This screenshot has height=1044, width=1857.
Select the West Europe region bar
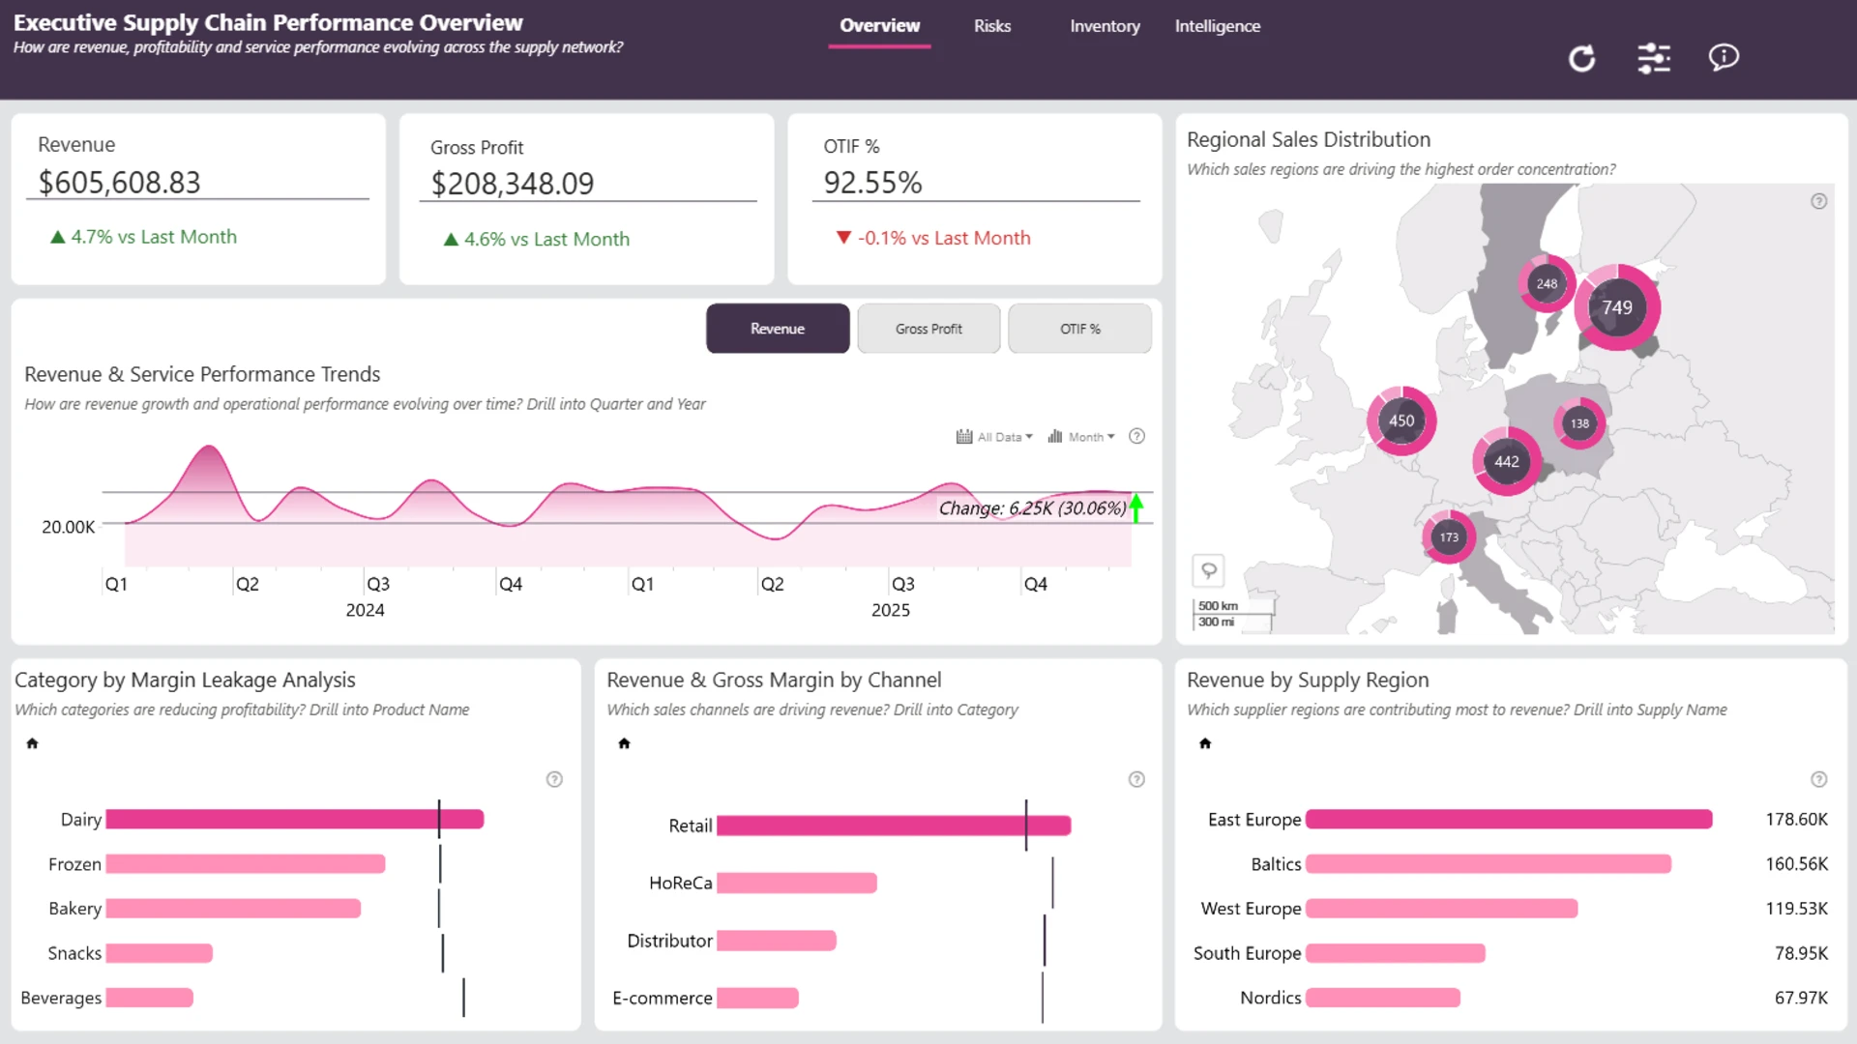[x=1442, y=909]
